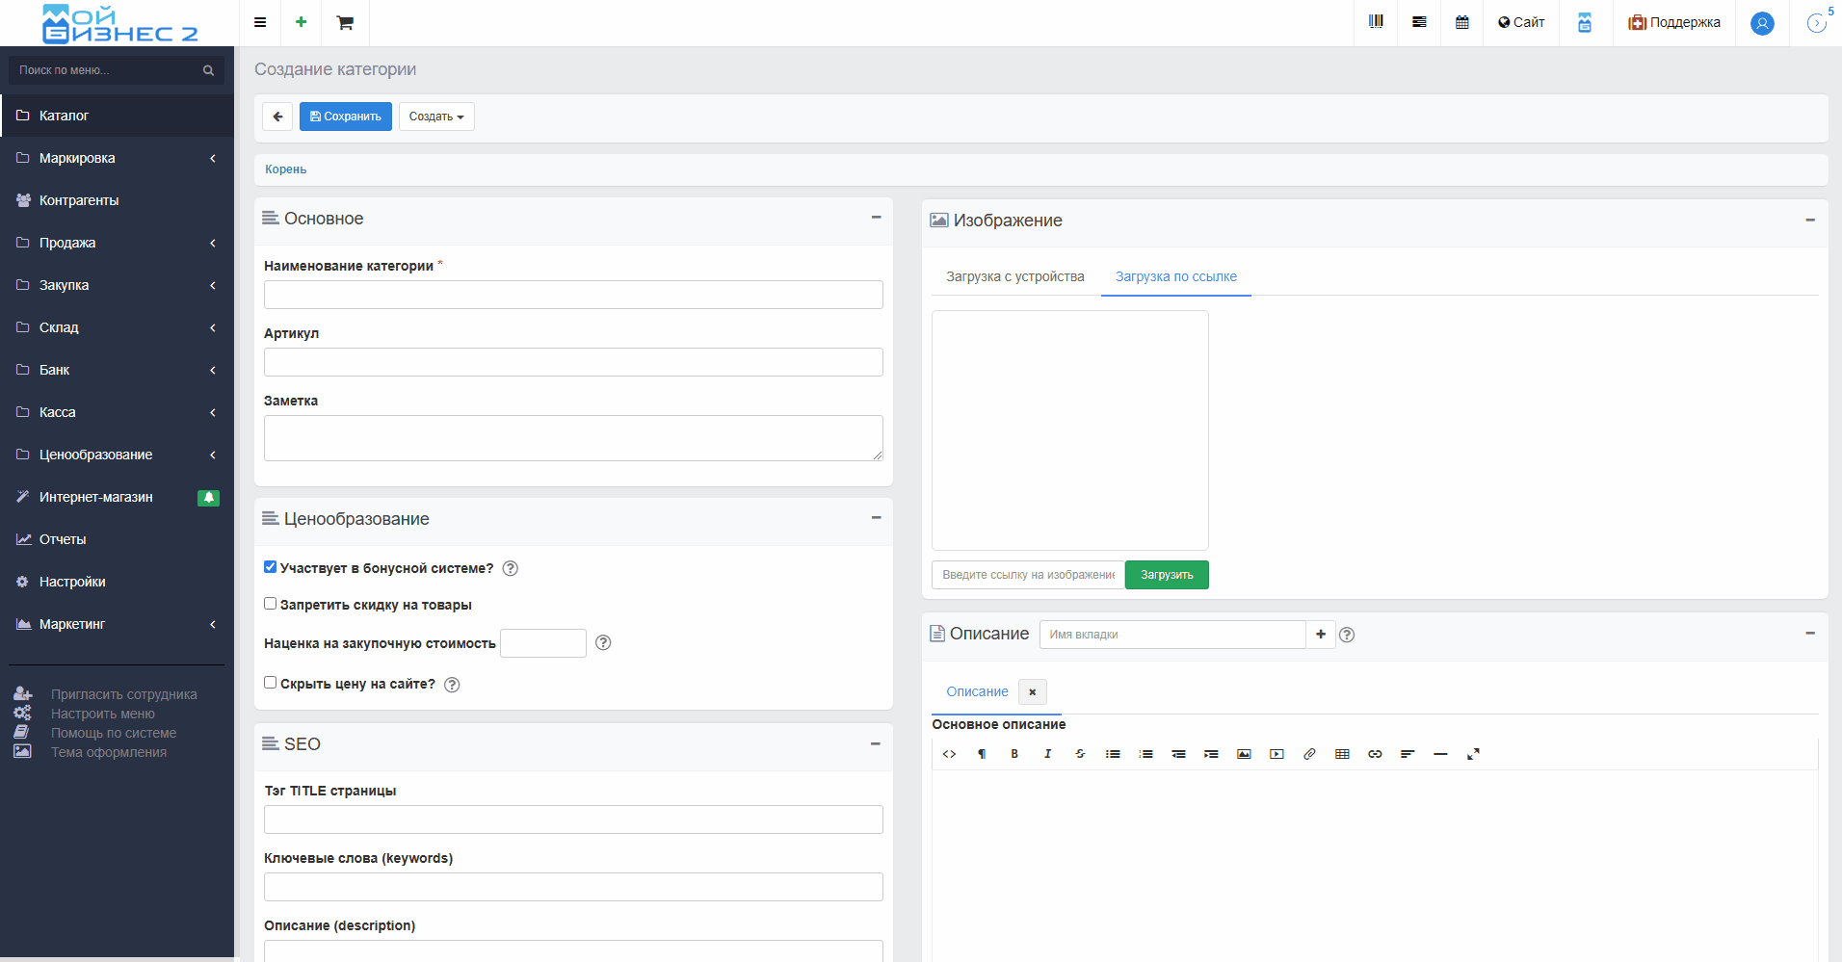Focus 'Наименование категории' input field
The height and width of the screenshot is (962, 1842).
(x=573, y=295)
